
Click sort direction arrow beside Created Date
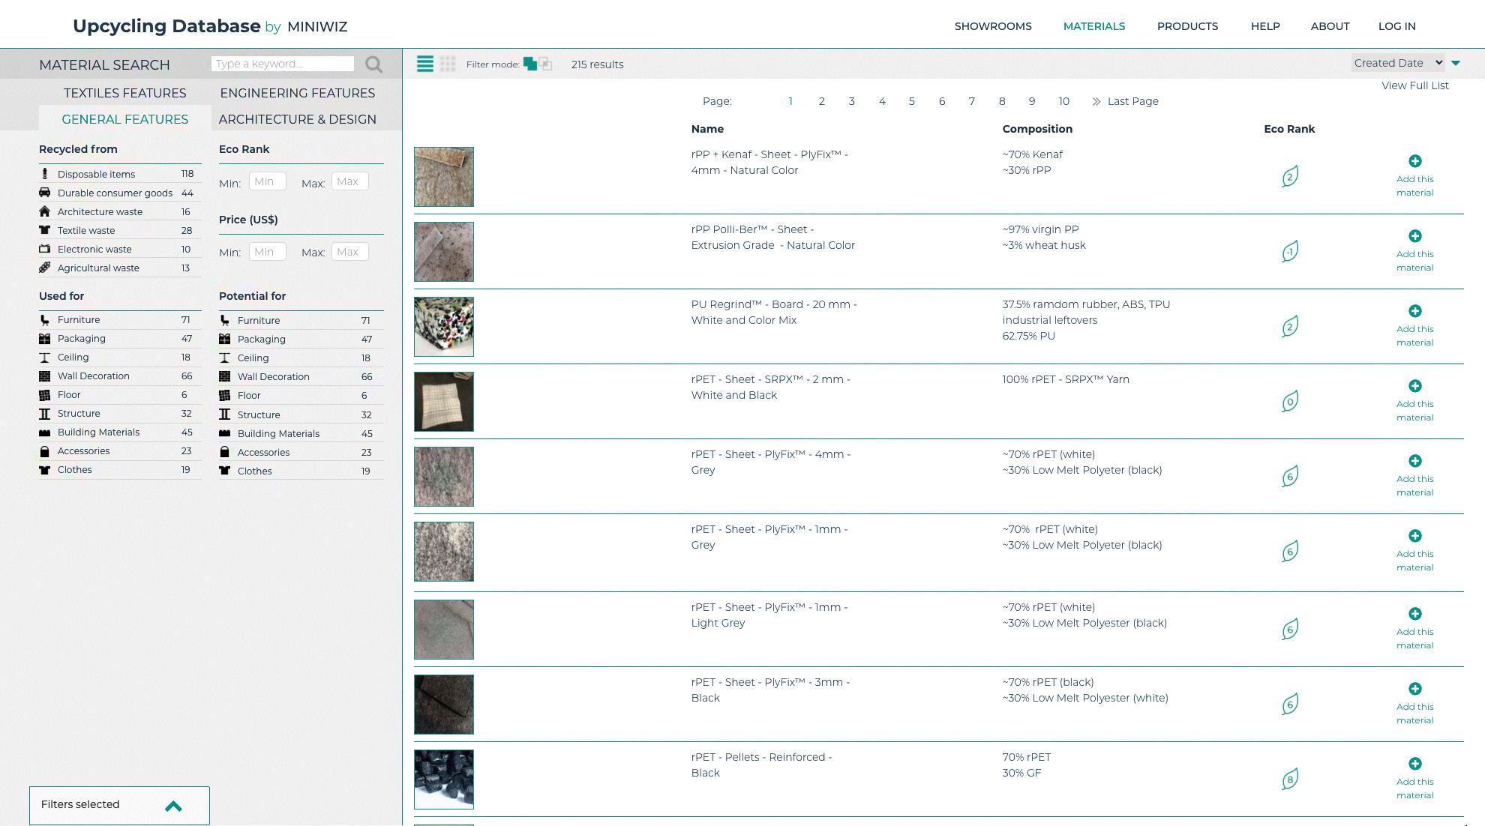click(x=1456, y=64)
